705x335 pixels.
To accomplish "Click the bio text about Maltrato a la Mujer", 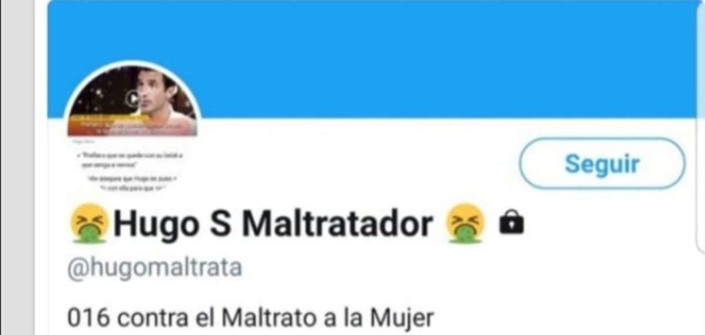I will click(250, 318).
